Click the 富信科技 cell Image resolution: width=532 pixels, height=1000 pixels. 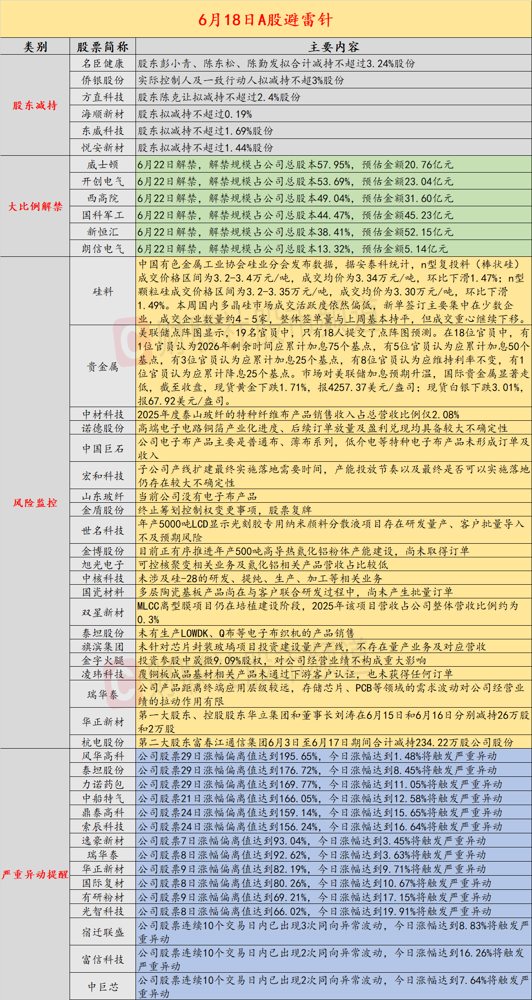(103, 959)
